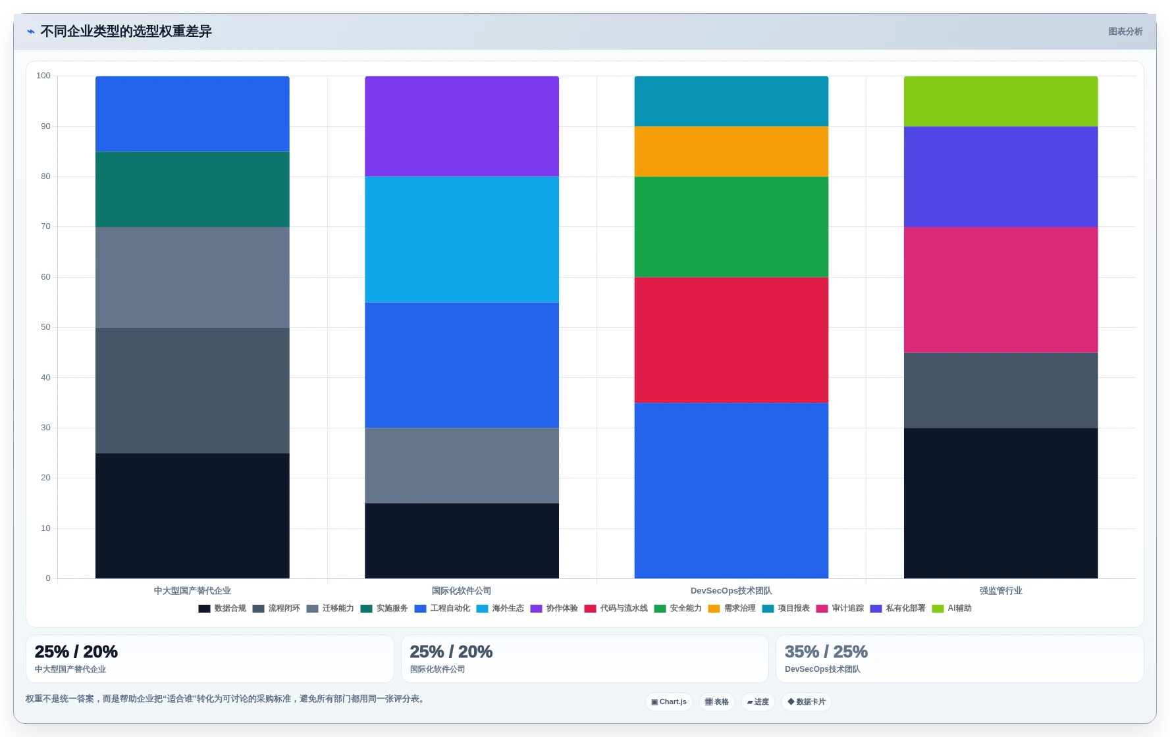Select the Chart.js tag button
Screen dimensions: 1170x737
pyautogui.click(x=669, y=701)
